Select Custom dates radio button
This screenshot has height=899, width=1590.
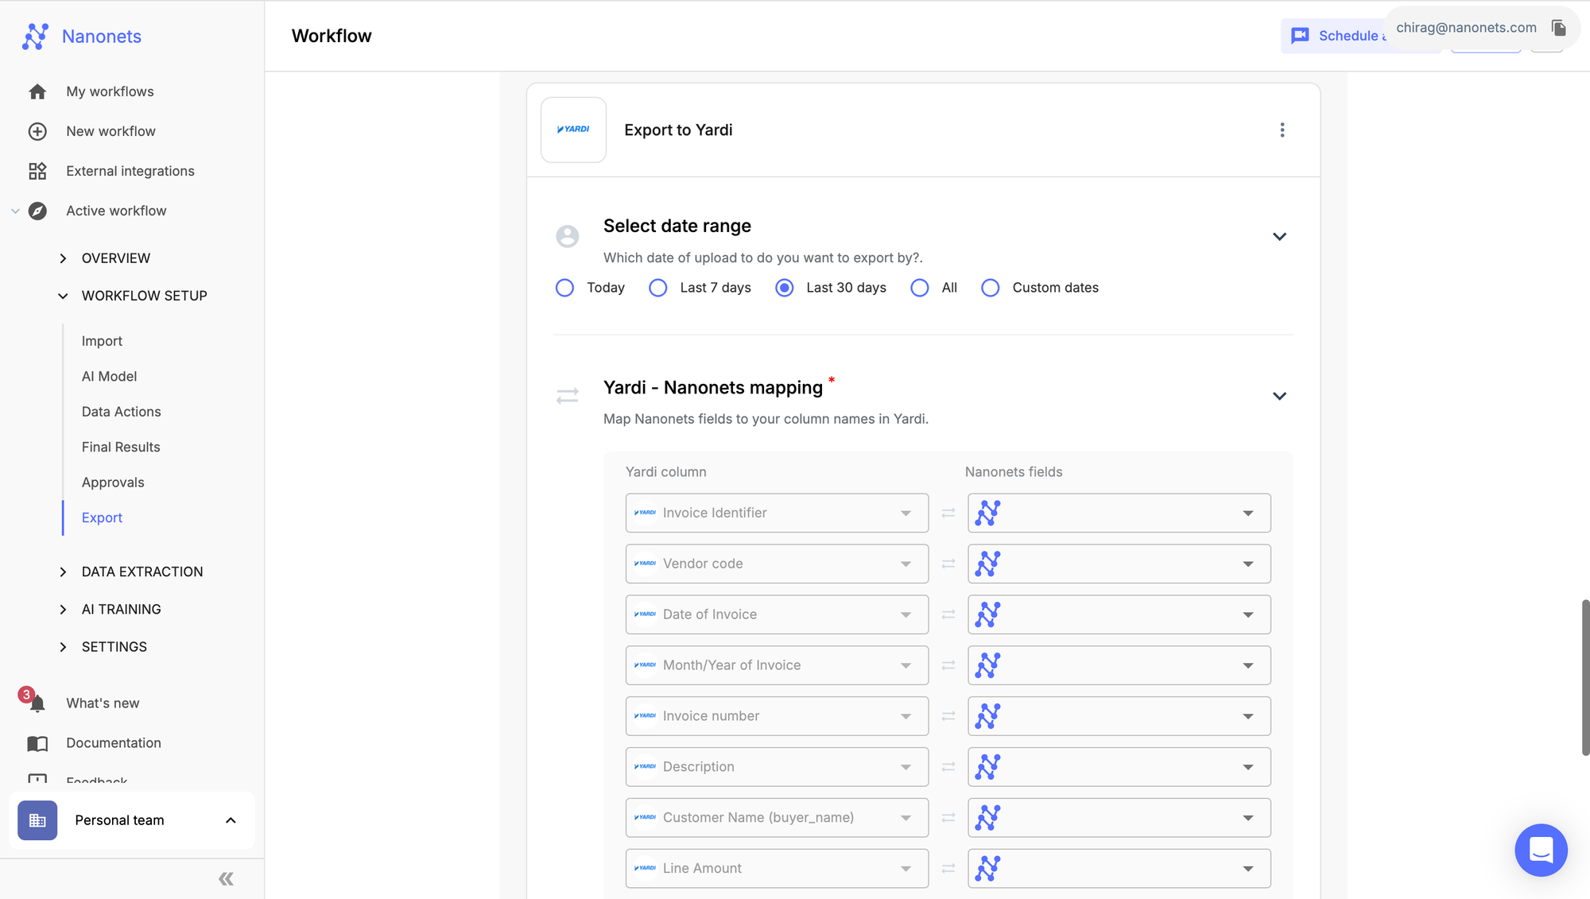[x=990, y=288]
